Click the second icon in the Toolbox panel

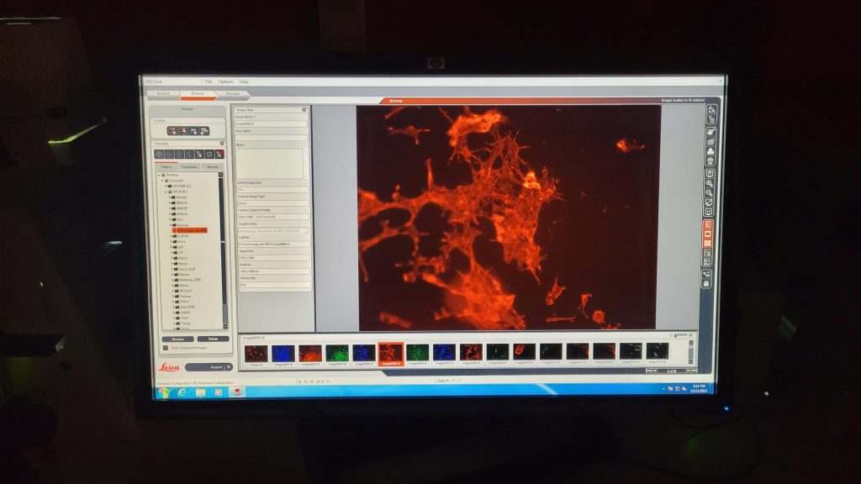point(182,131)
